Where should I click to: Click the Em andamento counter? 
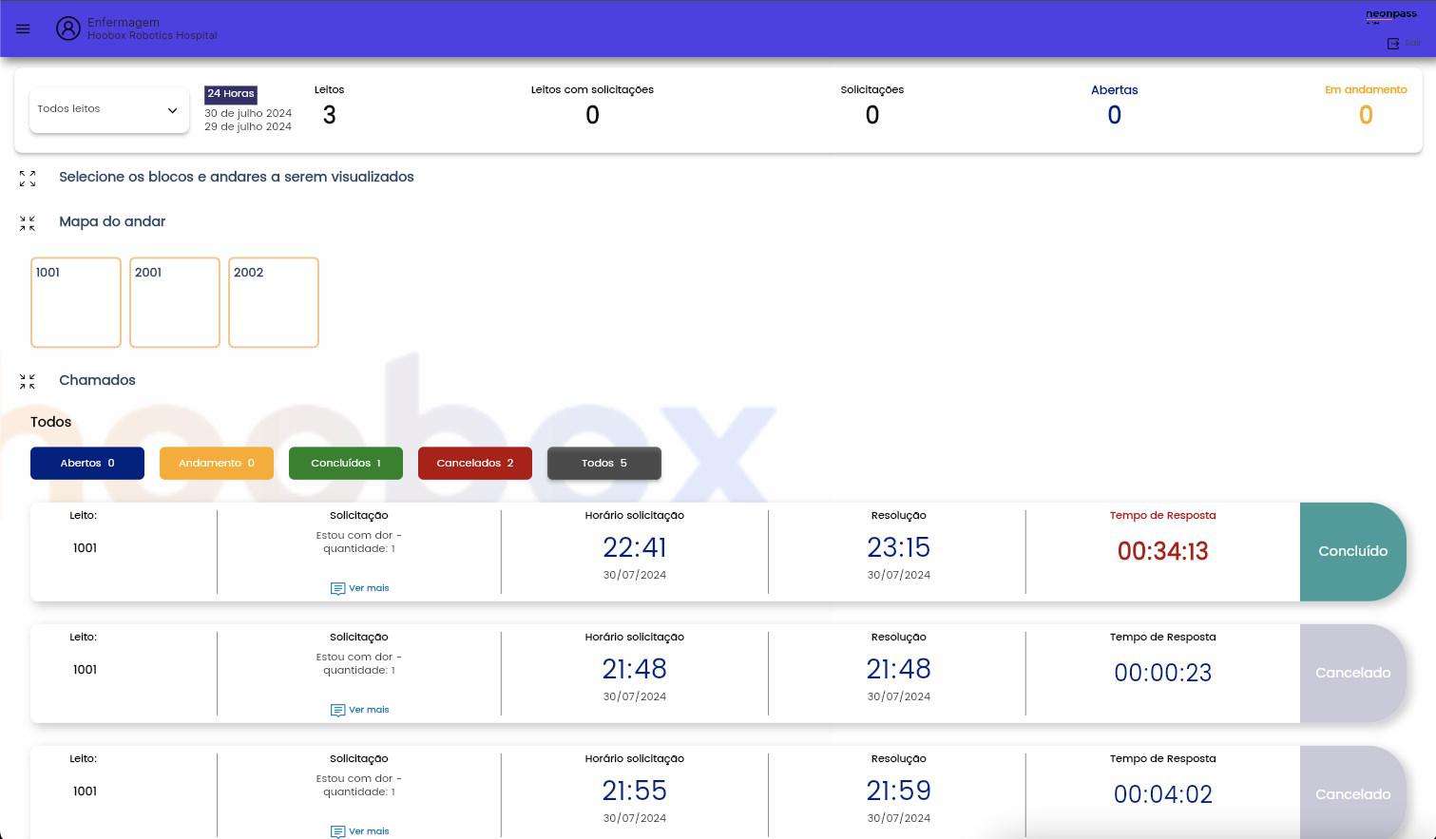point(1366,105)
